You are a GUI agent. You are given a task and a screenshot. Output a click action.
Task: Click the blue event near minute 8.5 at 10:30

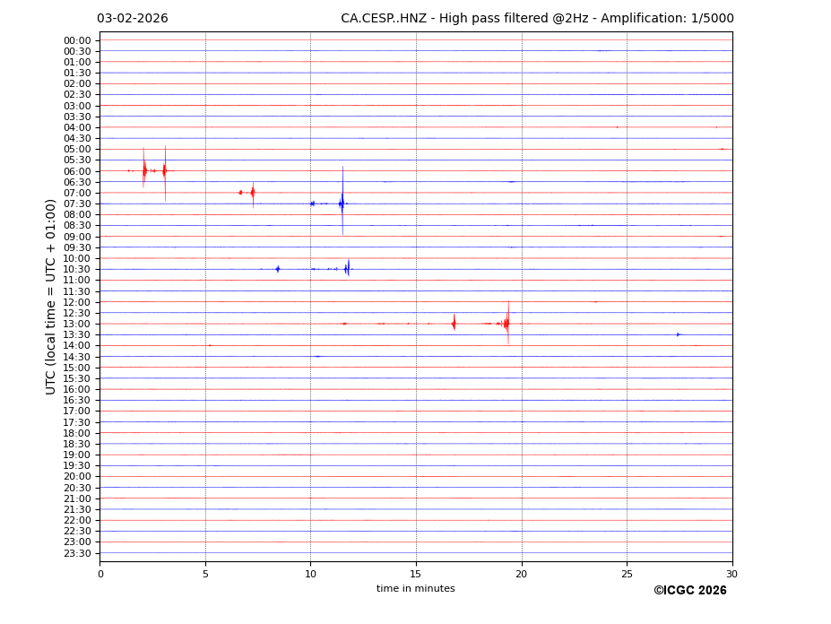pyautogui.click(x=278, y=269)
